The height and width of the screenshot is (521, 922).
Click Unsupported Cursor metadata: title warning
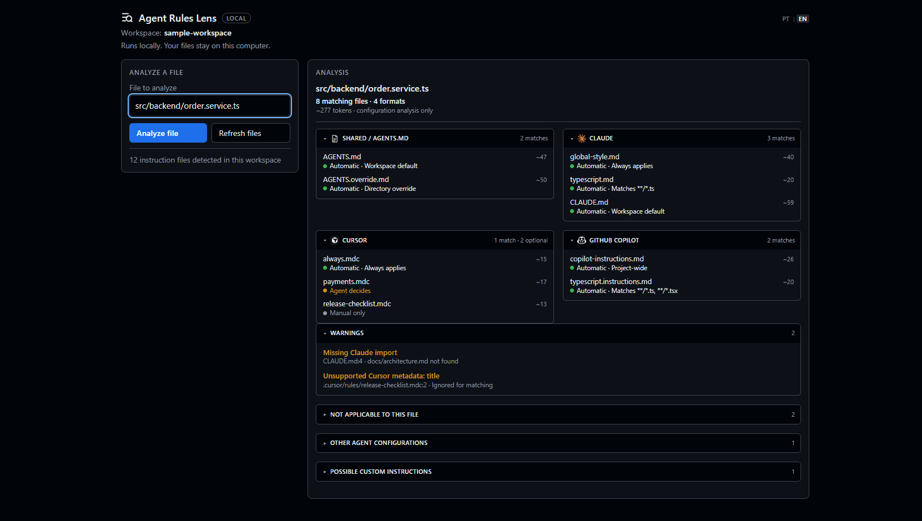click(x=381, y=376)
